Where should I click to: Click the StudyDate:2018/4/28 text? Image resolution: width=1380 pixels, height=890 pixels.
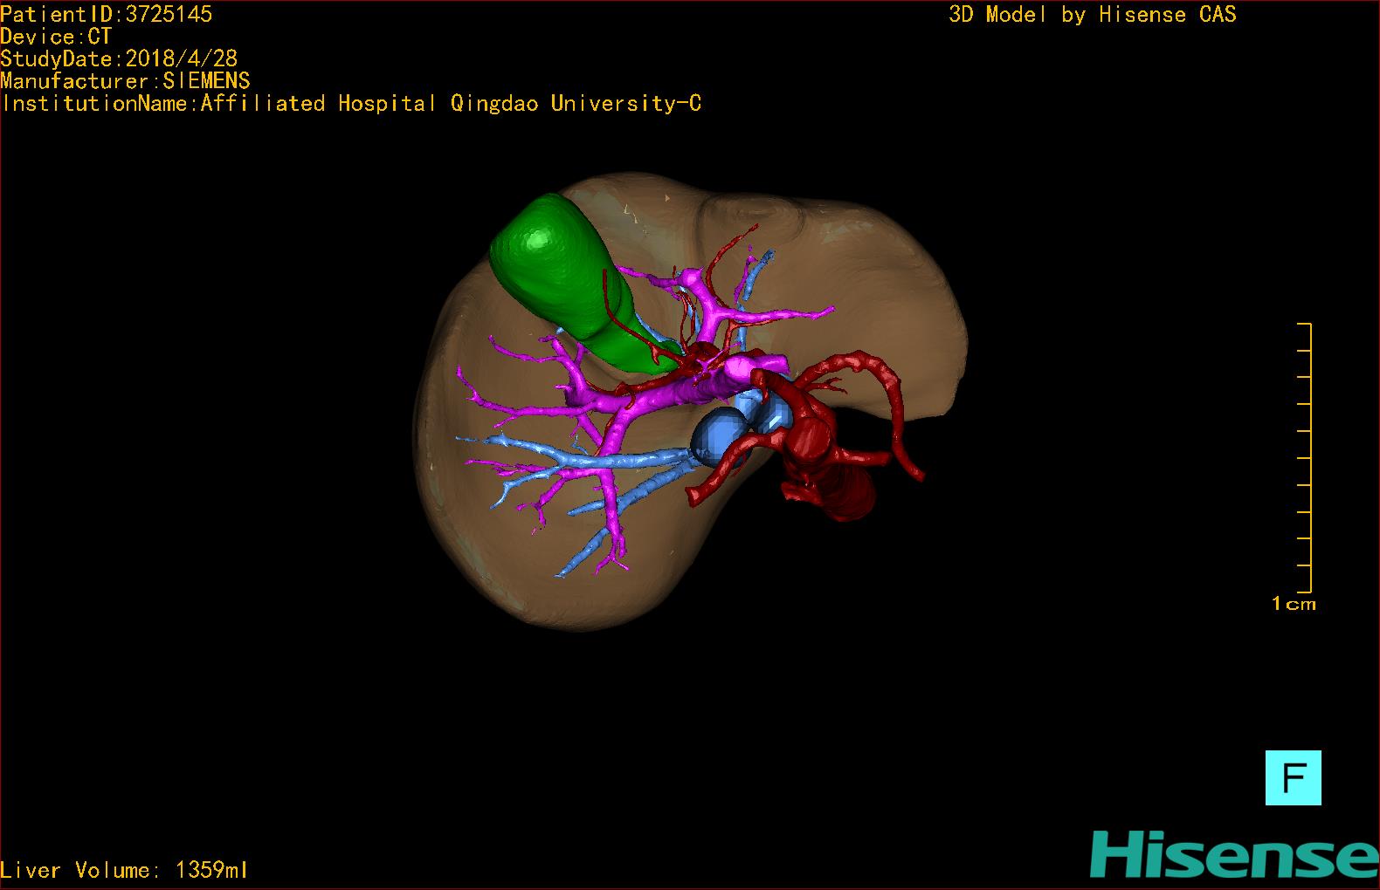coord(119,58)
